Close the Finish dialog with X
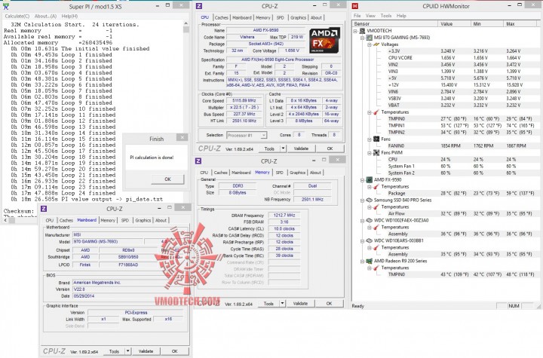The height and width of the screenshot is (358, 543). [183, 137]
